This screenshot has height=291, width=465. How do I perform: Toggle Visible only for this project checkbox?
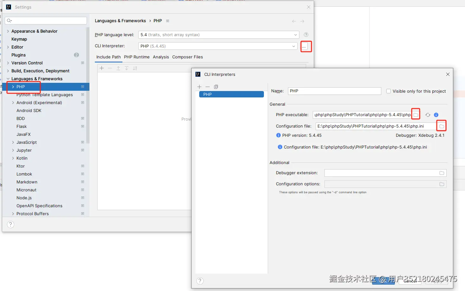coord(388,91)
